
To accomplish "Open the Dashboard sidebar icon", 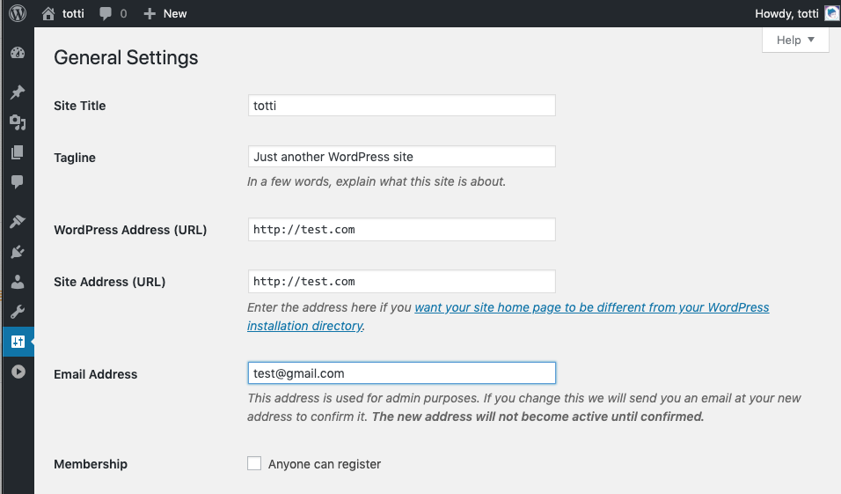I will click(18, 53).
